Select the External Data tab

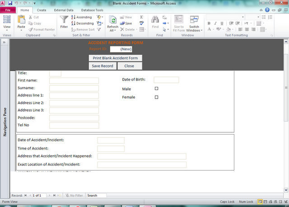pos(64,10)
